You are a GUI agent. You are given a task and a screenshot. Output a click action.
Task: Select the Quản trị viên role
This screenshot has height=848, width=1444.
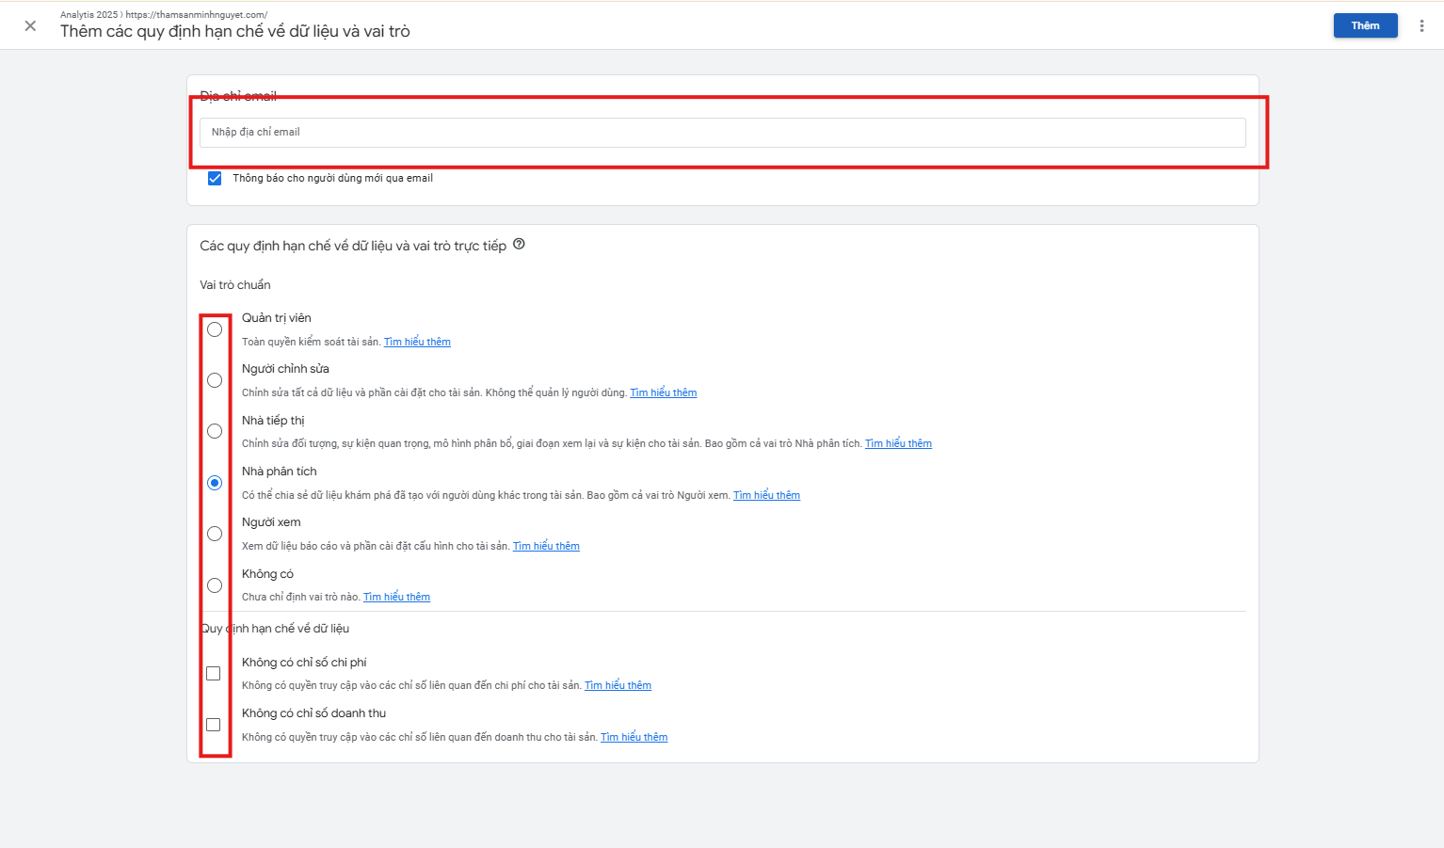click(x=215, y=328)
